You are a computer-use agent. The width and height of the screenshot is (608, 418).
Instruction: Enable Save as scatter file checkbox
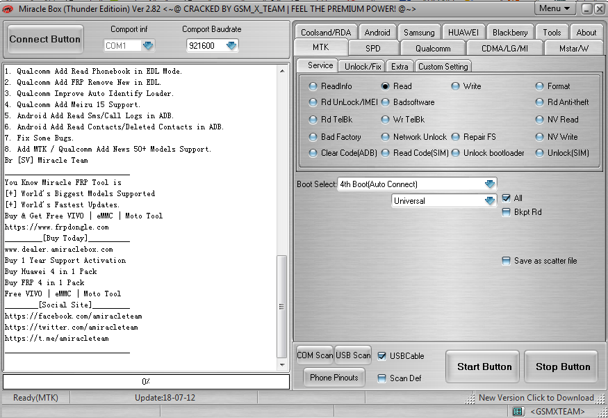click(x=506, y=261)
